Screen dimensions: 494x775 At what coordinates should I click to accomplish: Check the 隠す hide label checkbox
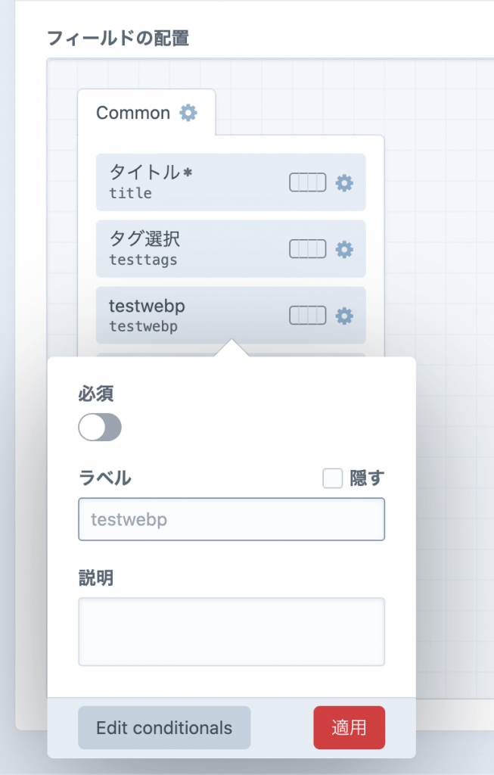333,478
